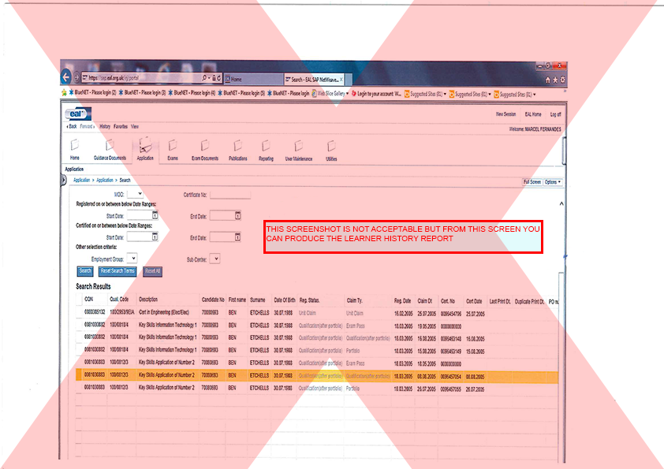Click the portal Back link
This screenshot has height=469, width=664.
click(72, 126)
